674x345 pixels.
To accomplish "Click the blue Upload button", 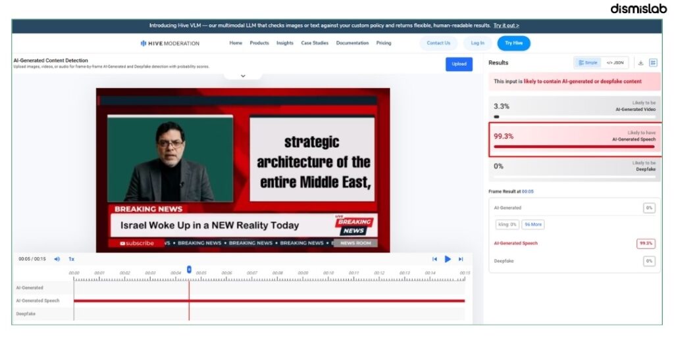I will (459, 64).
